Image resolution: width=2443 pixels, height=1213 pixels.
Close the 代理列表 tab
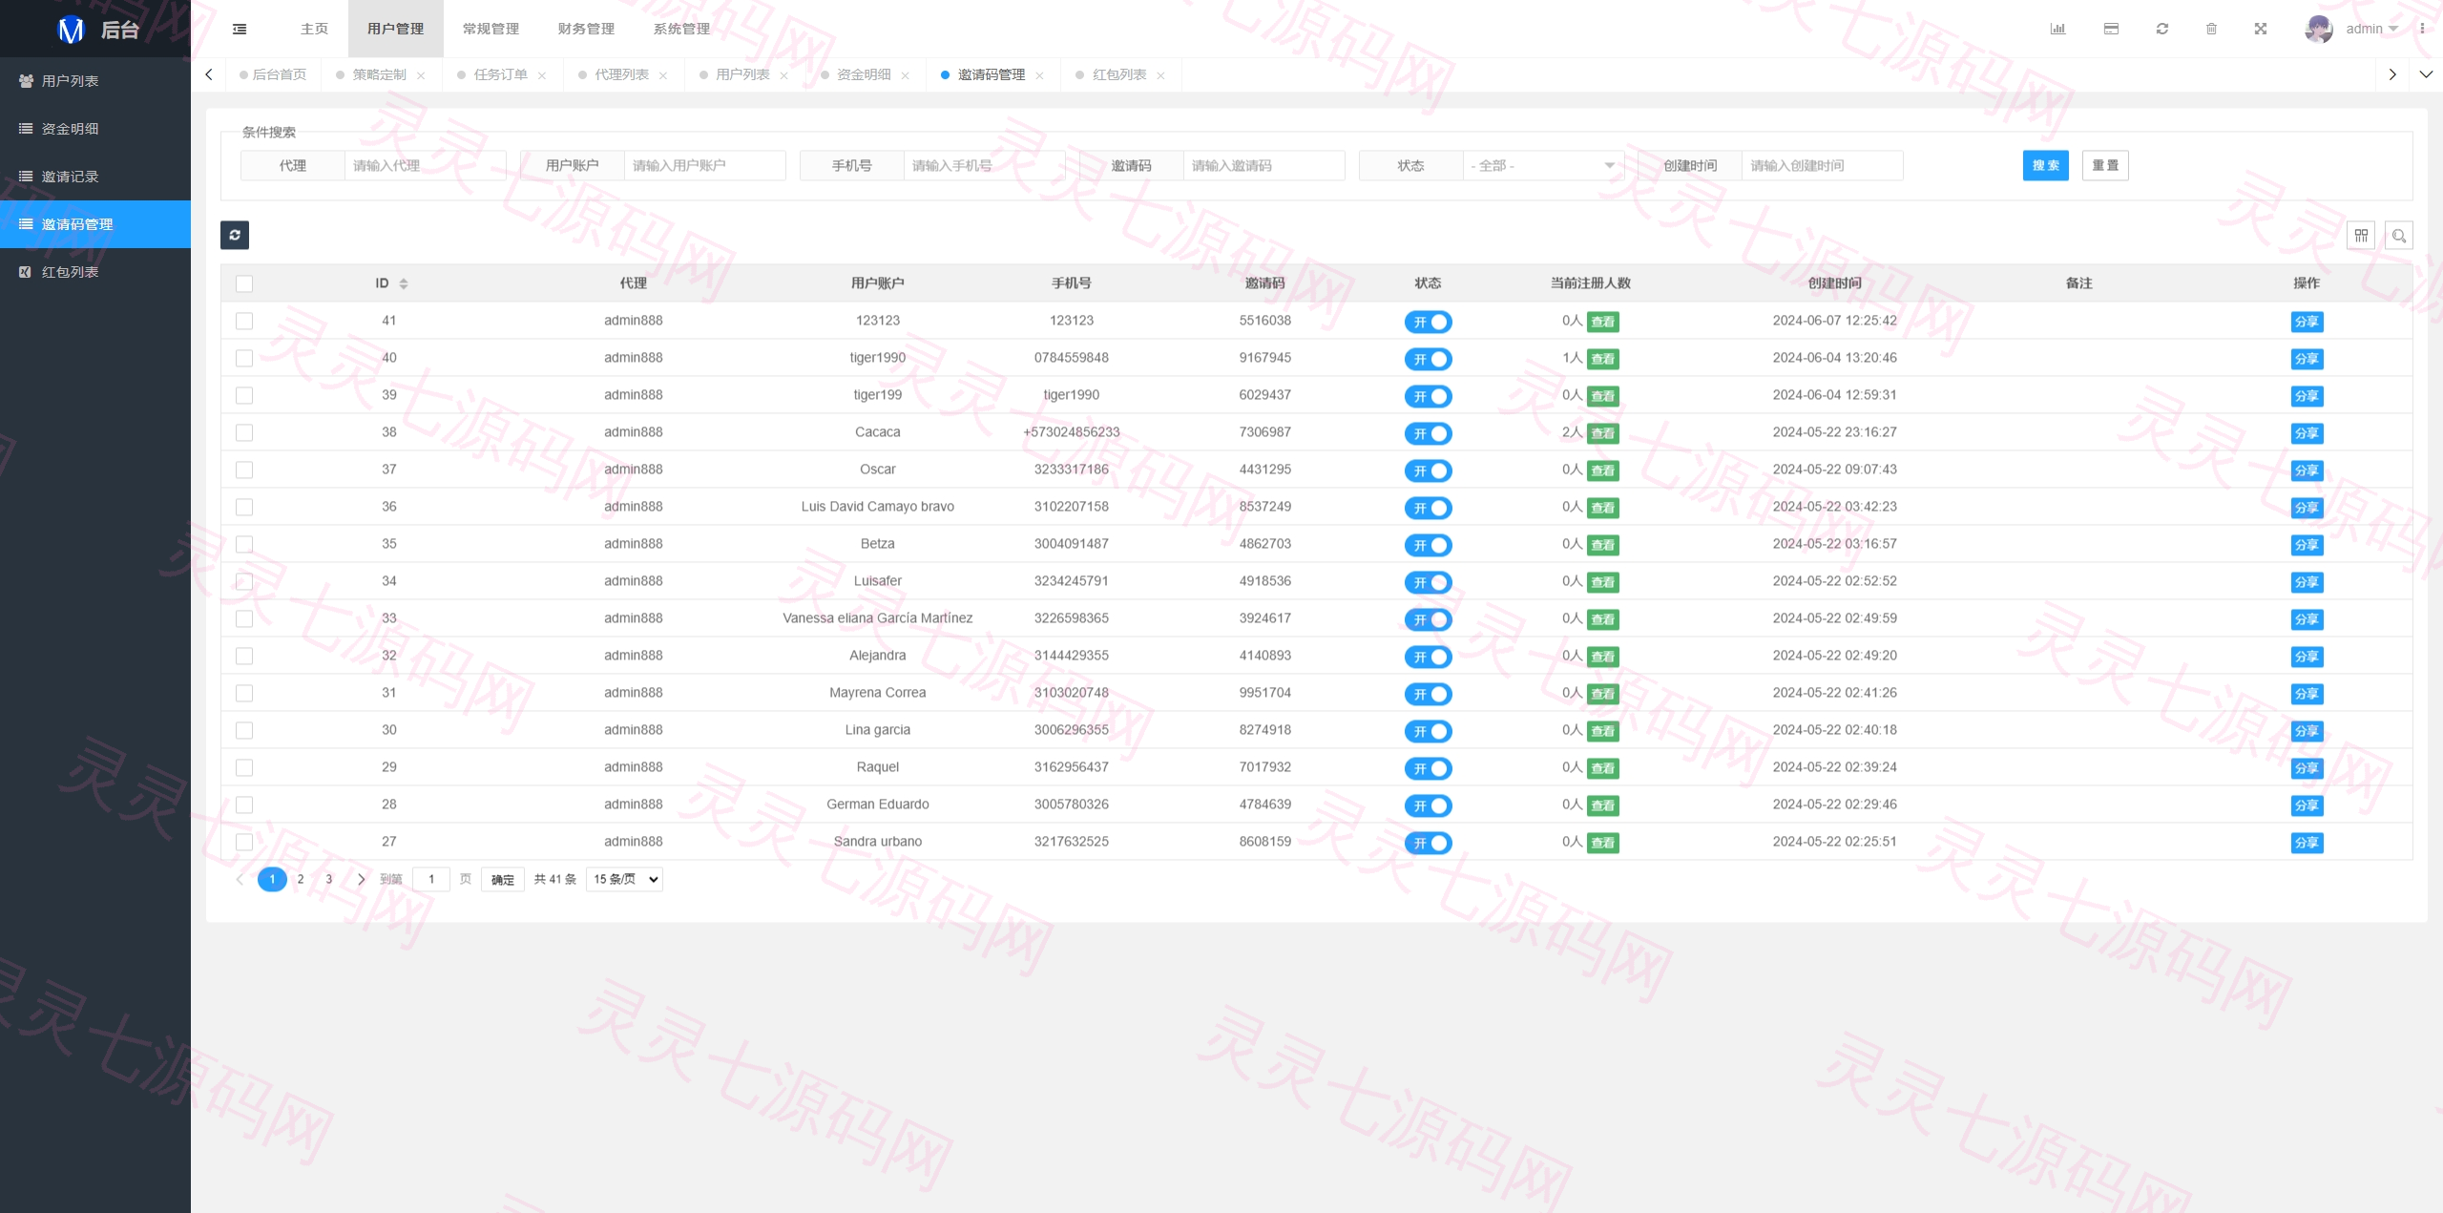(x=663, y=75)
